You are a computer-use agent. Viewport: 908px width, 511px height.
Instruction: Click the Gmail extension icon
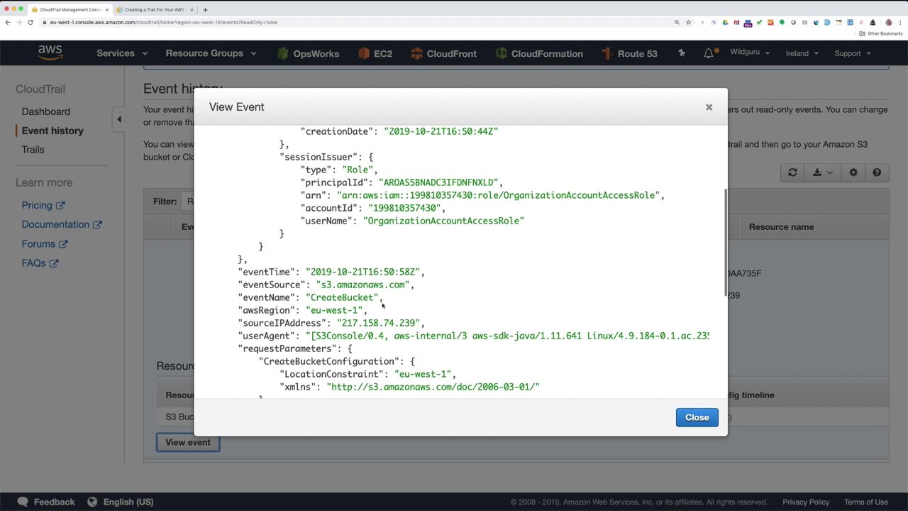pyautogui.click(x=736, y=22)
